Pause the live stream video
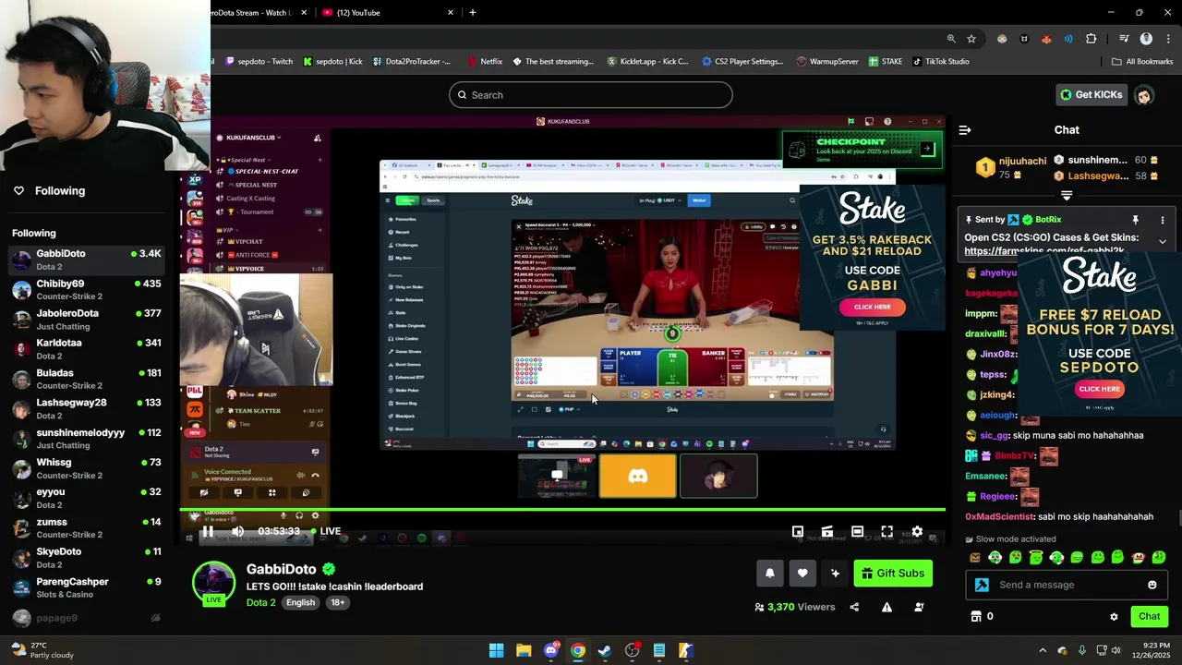The width and height of the screenshot is (1182, 665). pos(208,531)
